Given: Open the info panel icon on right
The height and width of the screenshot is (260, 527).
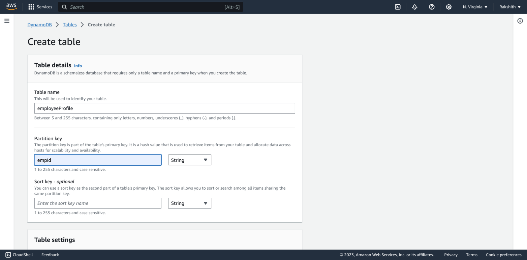Looking at the screenshot, I should pos(520,21).
